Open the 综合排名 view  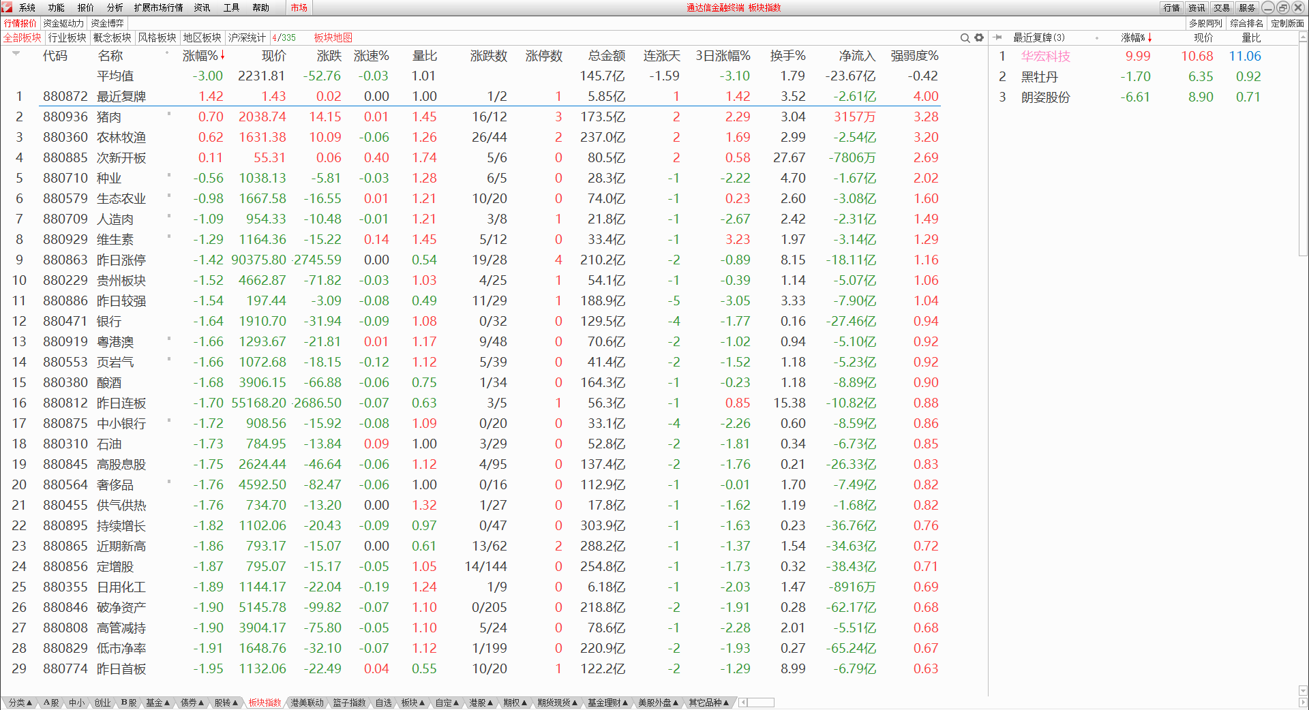point(1246,23)
